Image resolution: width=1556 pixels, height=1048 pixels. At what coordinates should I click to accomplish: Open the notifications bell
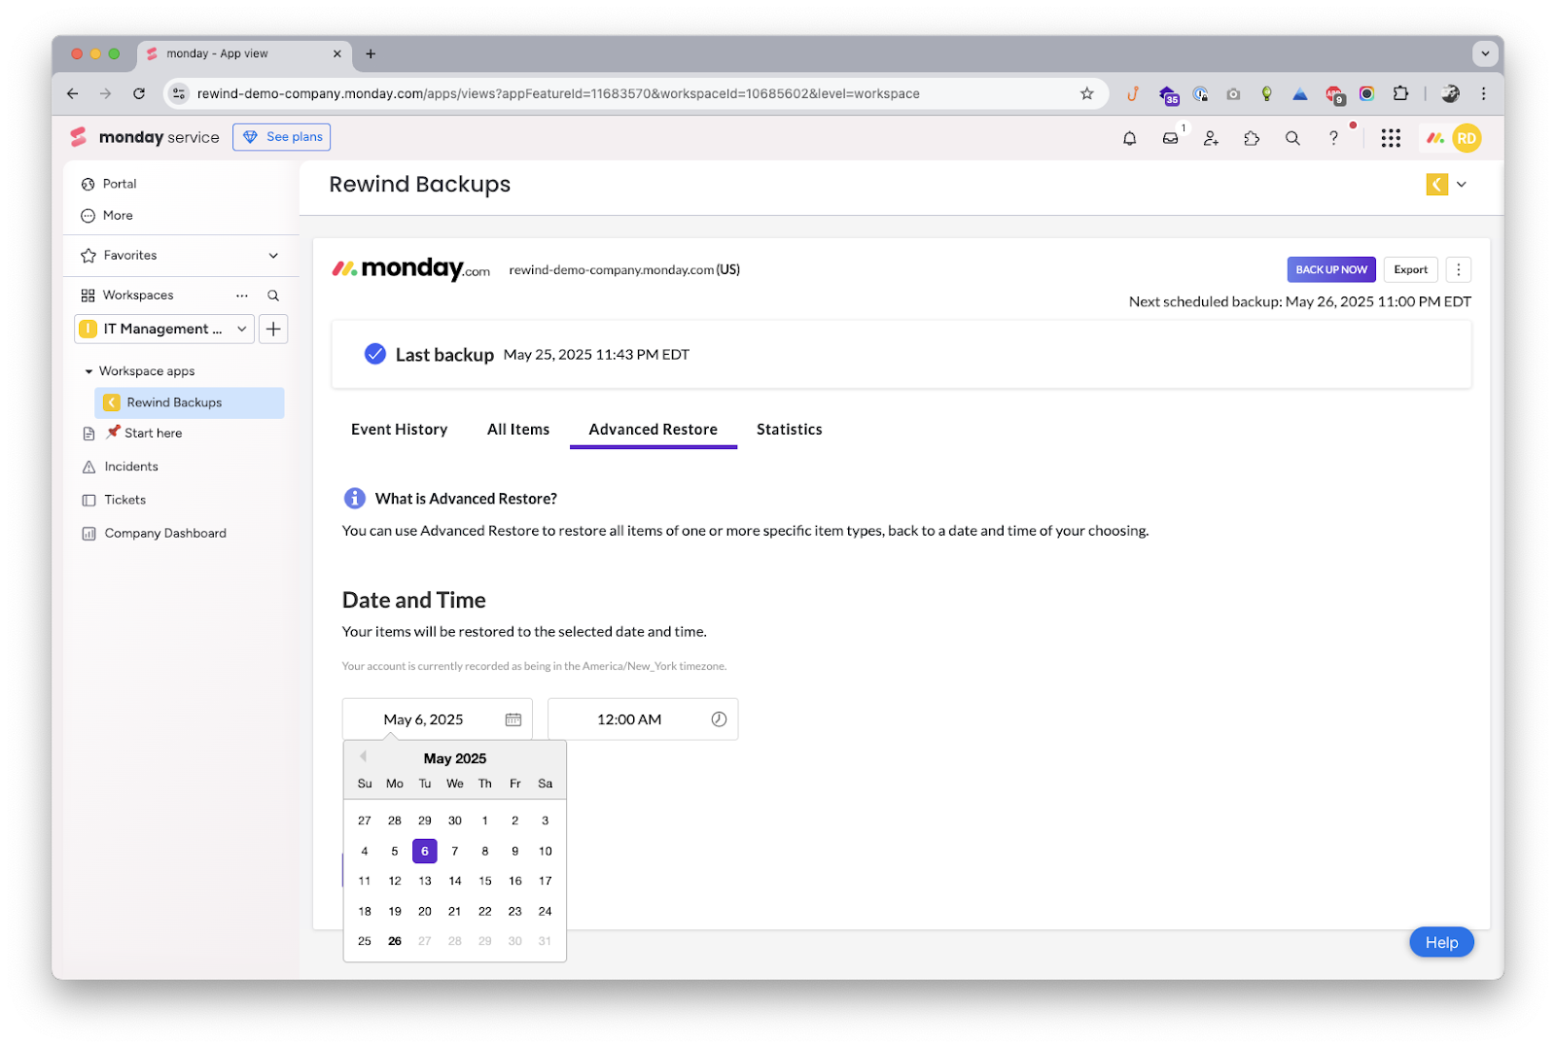pos(1129,138)
